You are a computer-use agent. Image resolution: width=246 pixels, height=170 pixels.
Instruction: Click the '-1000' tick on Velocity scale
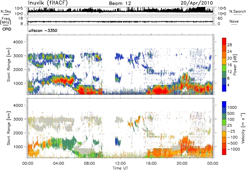[234, 149]
